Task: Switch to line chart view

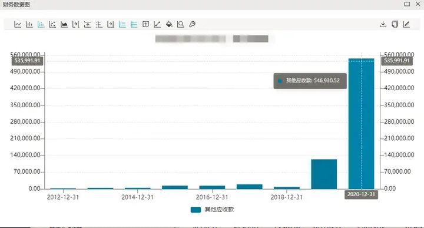Action: (x=18, y=24)
